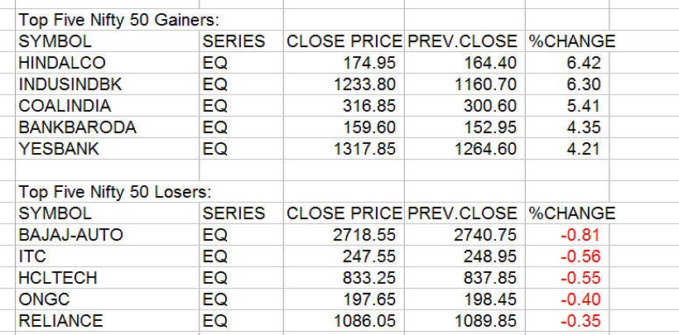The width and height of the screenshot is (679, 335).
Task: Click the RELIANCE symbol cell
Action: click(x=60, y=321)
